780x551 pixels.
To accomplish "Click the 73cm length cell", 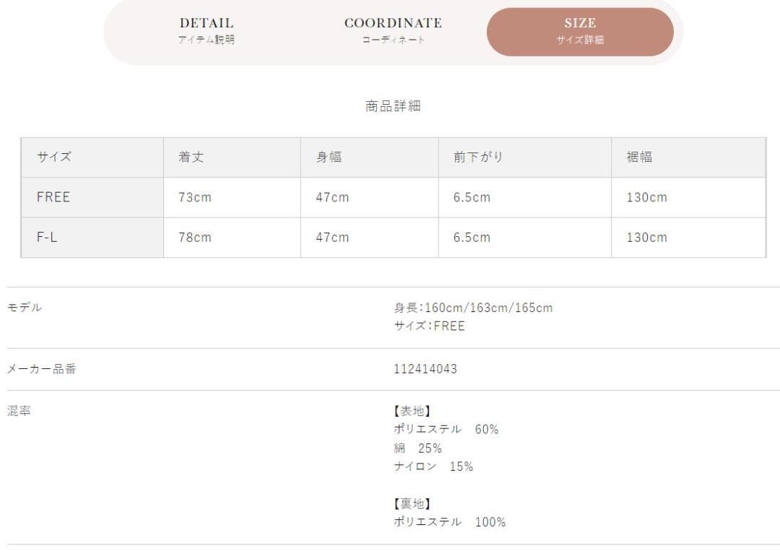I will tap(233, 197).
